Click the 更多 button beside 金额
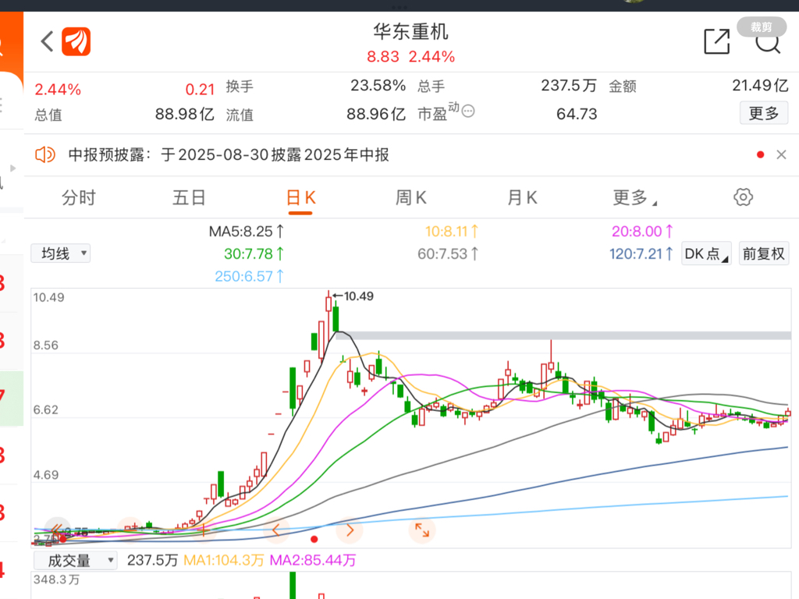The image size is (799, 599). pyautogui.click(x=764, y=113)
